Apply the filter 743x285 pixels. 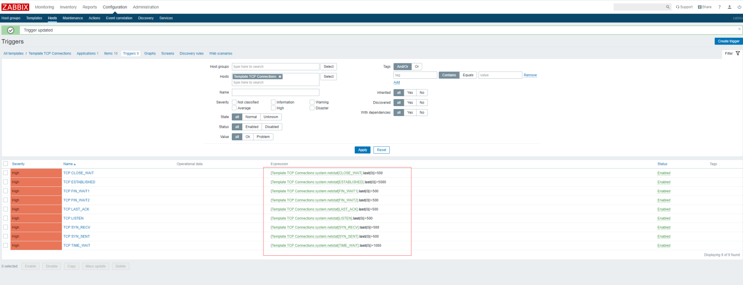(x=363, y=150)
